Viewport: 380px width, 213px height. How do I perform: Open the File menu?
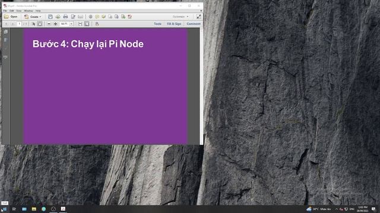(x=5, y=11)
